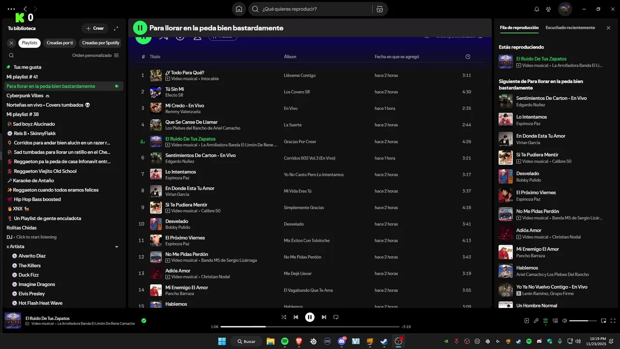Open Connect to a device icon

[x=555, y=320]
